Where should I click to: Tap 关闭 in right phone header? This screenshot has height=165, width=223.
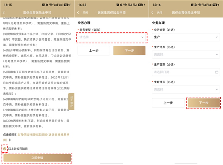tap(160, 13)
